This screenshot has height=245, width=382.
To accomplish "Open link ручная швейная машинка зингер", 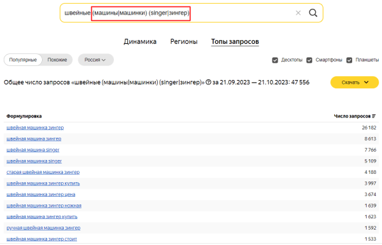I will [43, 228].
